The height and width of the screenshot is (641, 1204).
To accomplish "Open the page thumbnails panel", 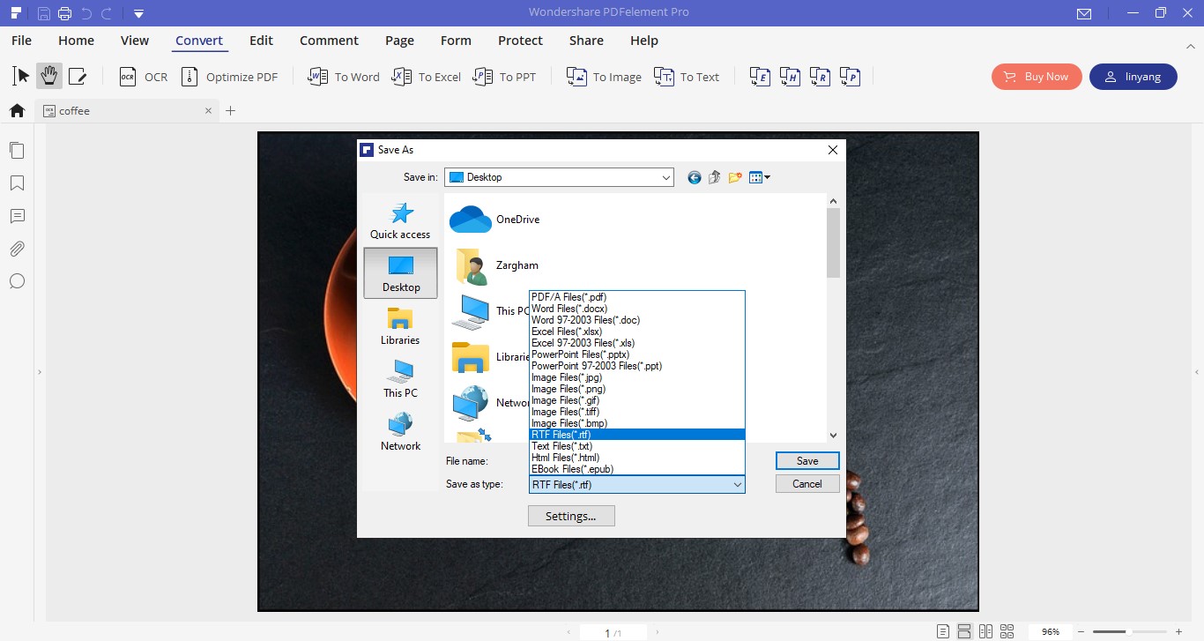I will point(17,150).
